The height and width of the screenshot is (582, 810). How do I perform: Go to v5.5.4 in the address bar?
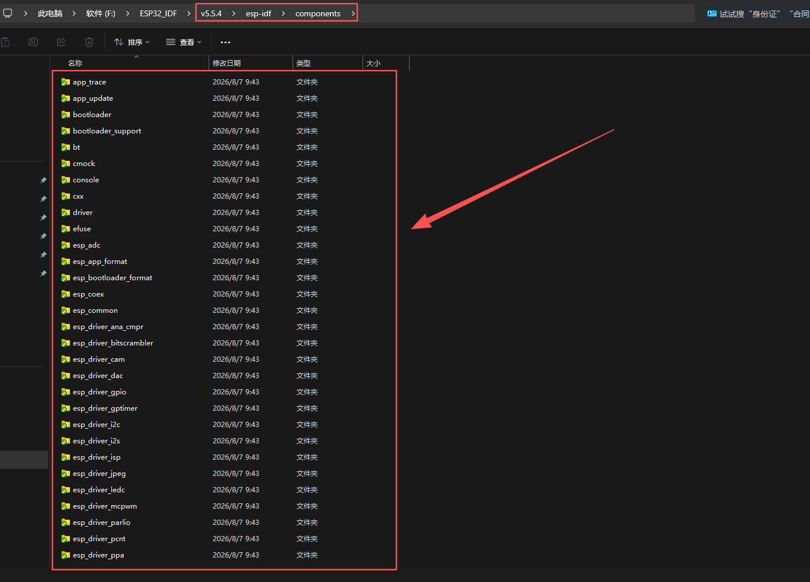[x=212, y=13]
